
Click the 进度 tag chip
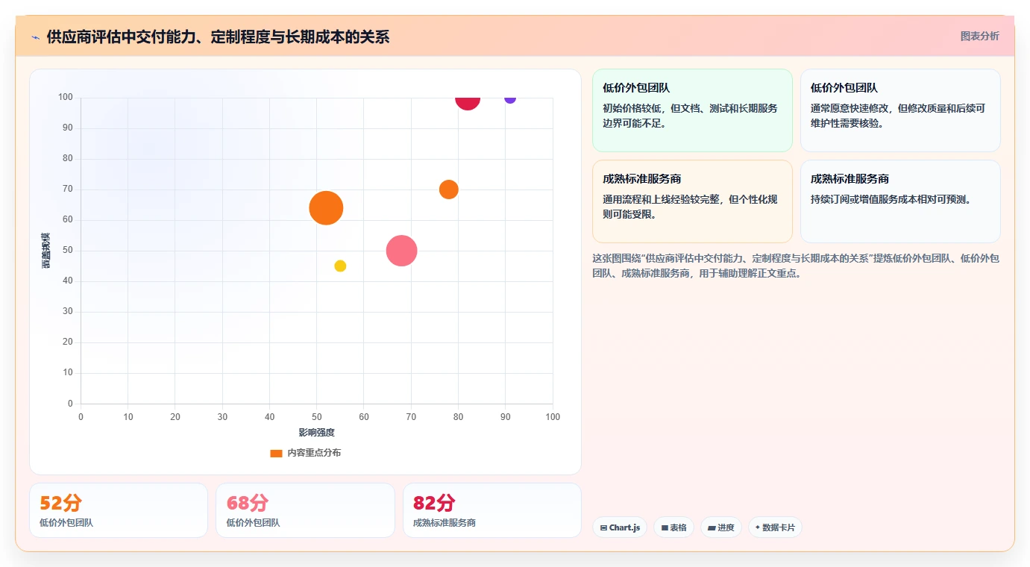point(721,527)
